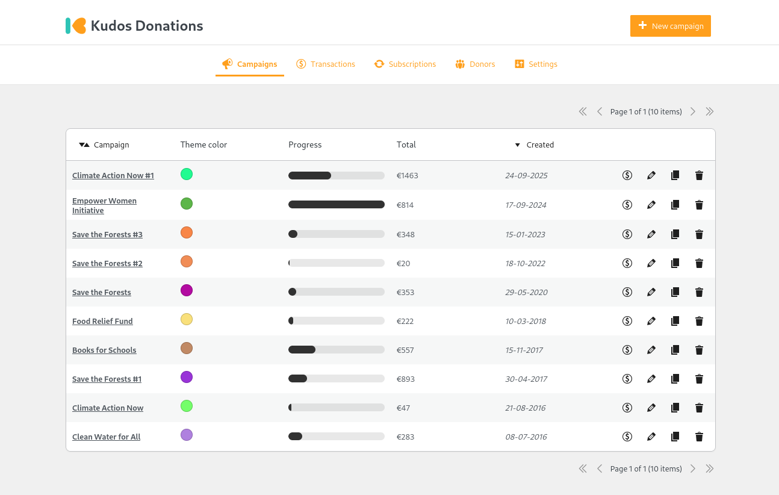The image size is (779, 495).
Task: Open the Save the Forests campaign link
Action: tap(102, 292)
